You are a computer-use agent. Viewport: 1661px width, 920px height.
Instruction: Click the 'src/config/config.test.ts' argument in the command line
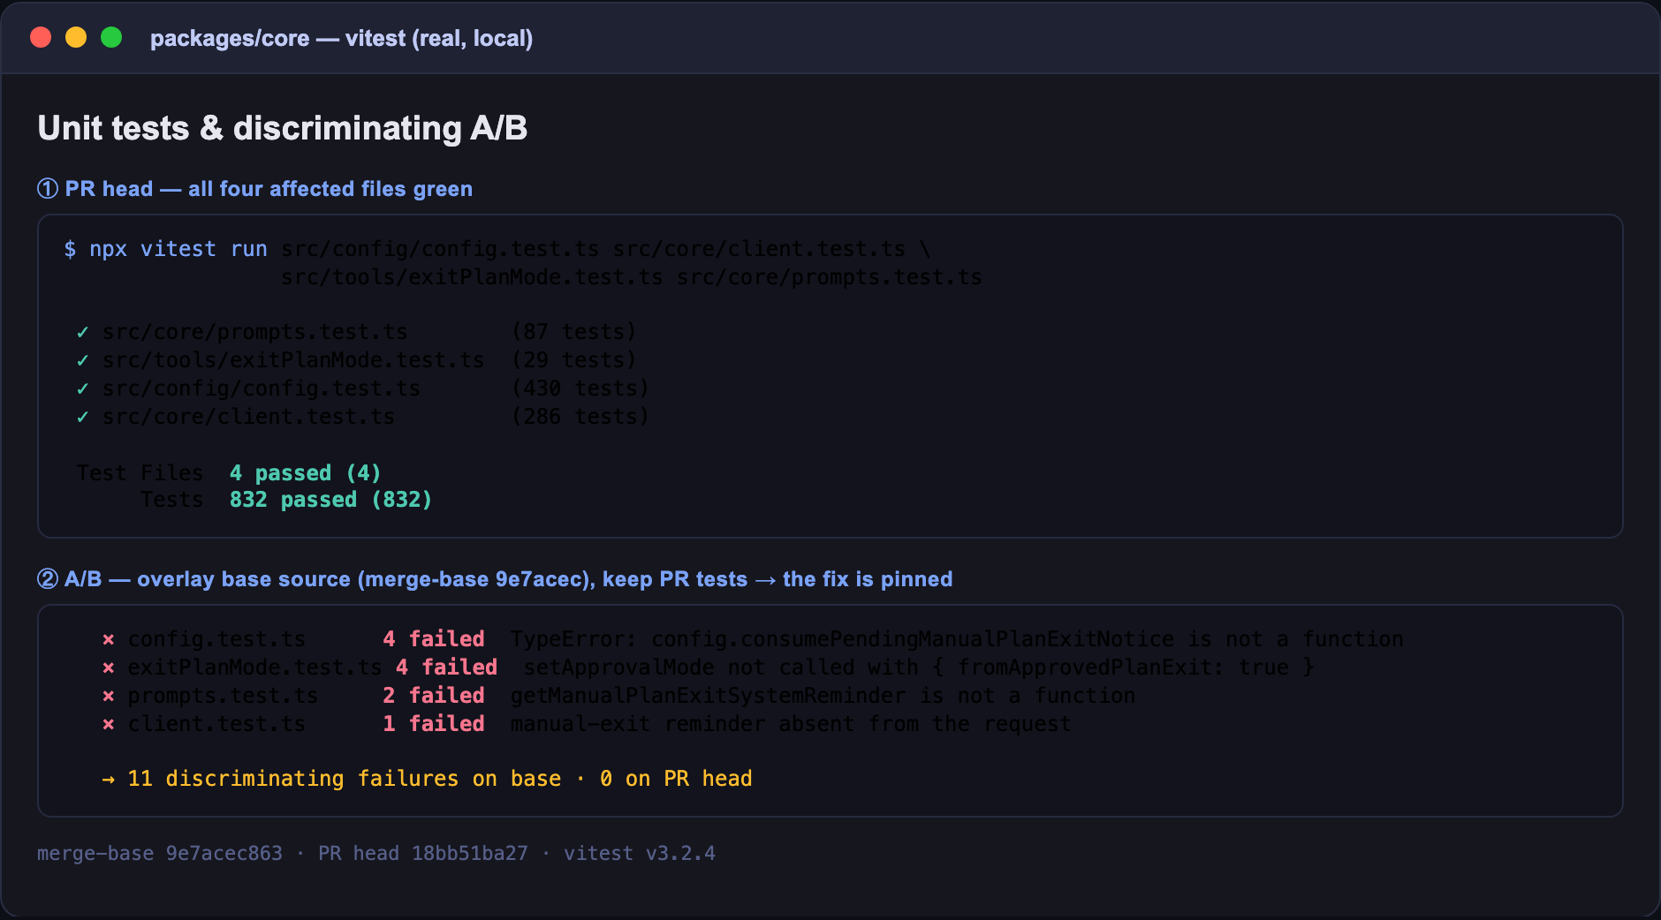pos(440,250)
